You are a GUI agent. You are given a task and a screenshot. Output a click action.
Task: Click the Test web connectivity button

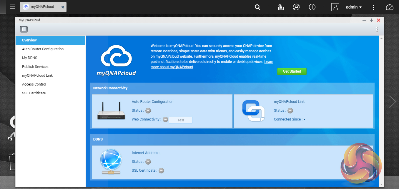[181, 120]
